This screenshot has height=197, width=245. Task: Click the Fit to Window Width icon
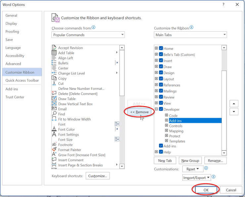click(x=54, y=119)
